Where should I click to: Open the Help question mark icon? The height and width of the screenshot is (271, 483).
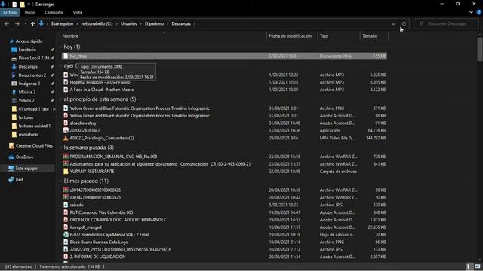coord(479,12)
